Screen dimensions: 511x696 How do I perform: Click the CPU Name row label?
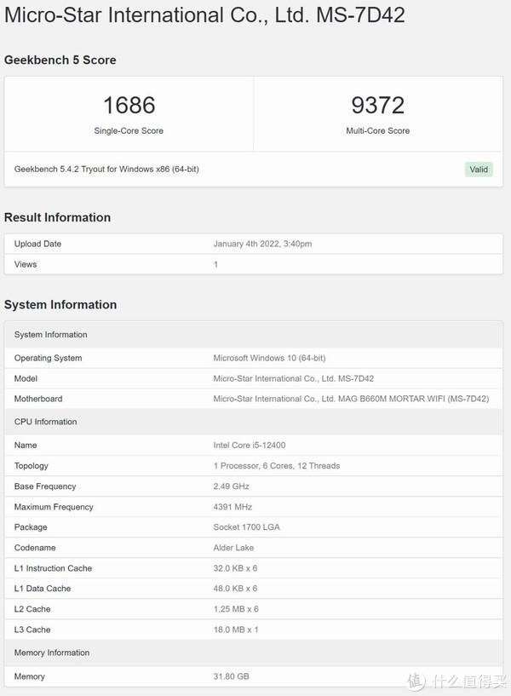pos(26,445)
